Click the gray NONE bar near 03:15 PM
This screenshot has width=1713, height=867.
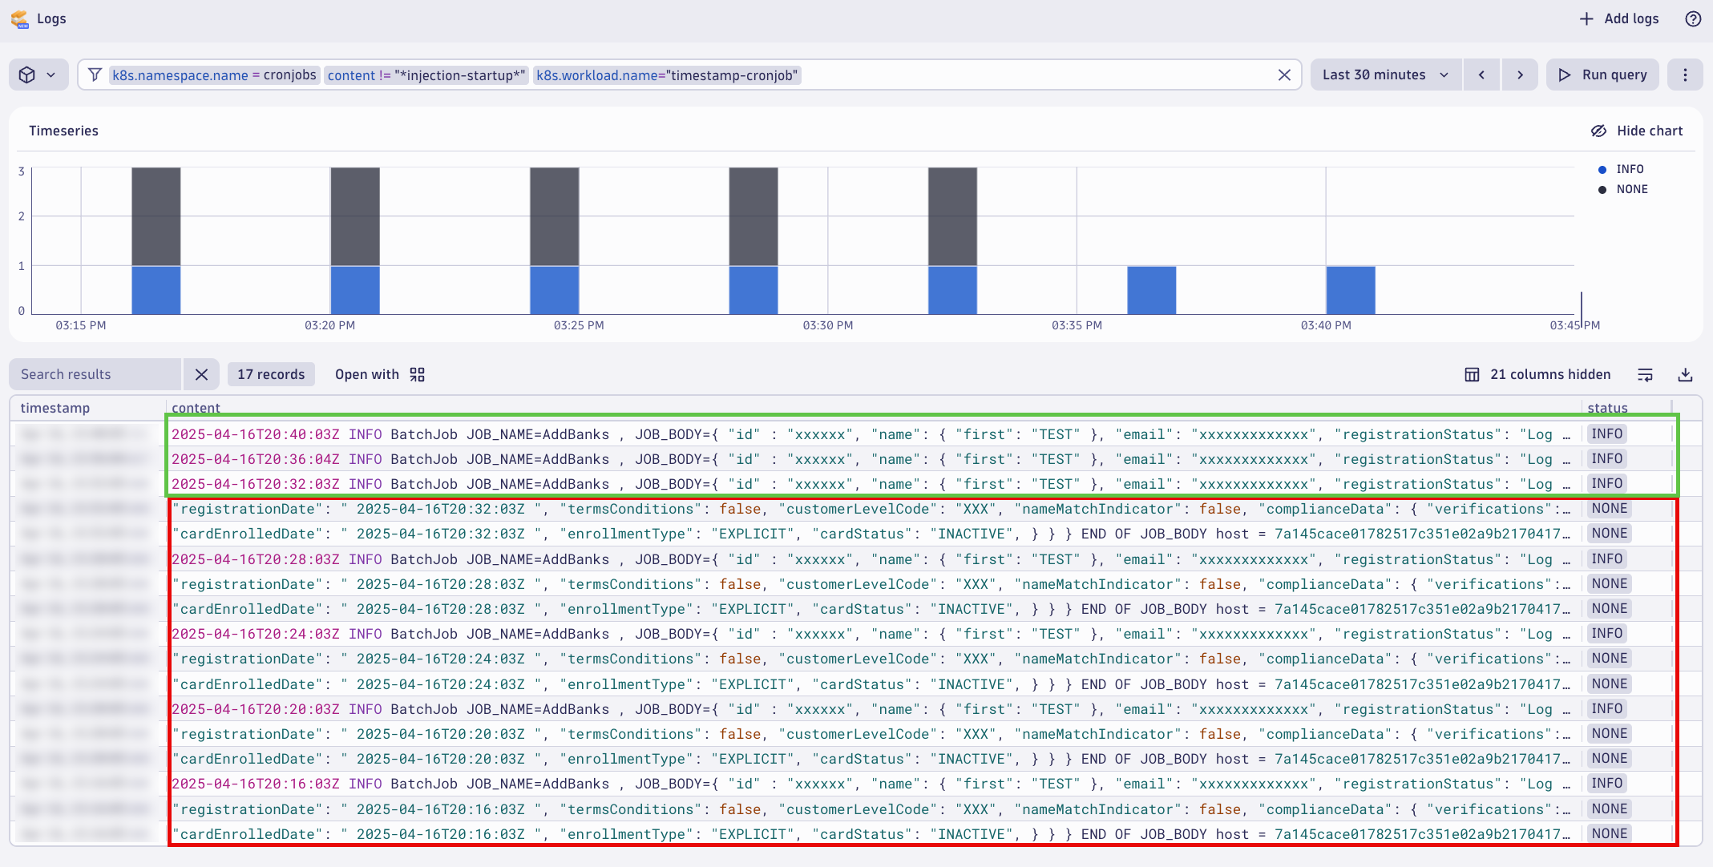pos(156,216)
